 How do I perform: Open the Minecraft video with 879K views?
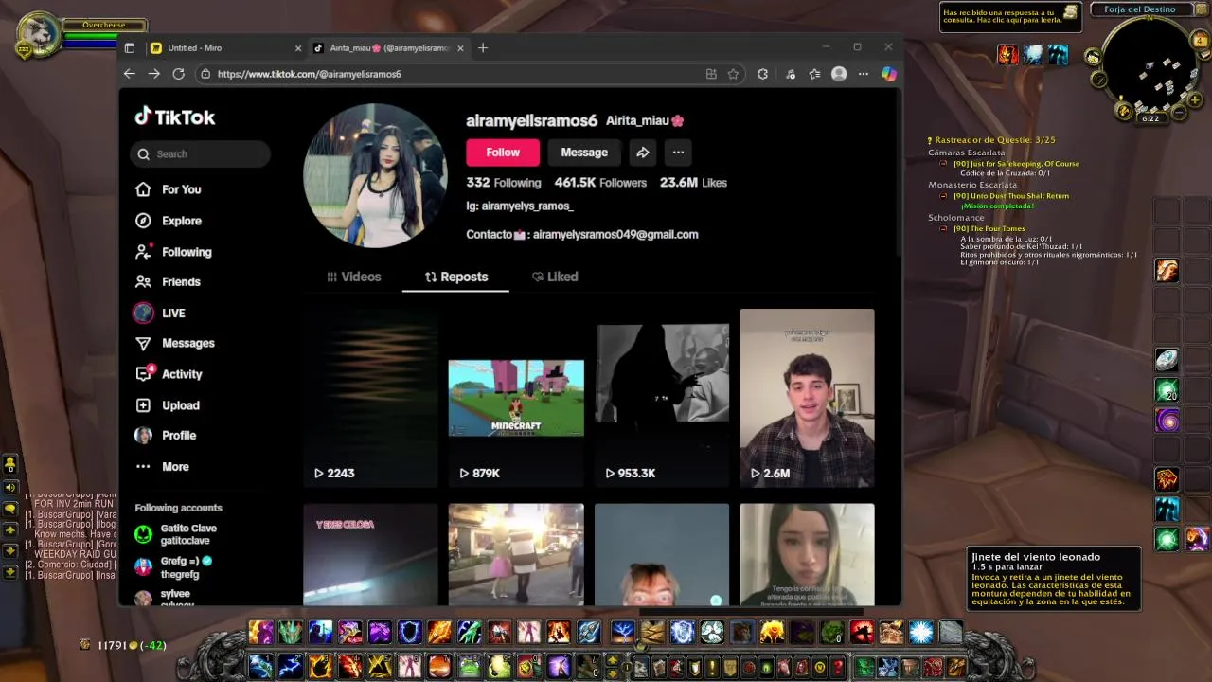point(516,398)
